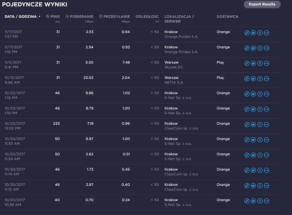The image size is (292, 215).
Task: Copy link for 11/17/2017 1:37 PM result
Action: pos(247,33)
